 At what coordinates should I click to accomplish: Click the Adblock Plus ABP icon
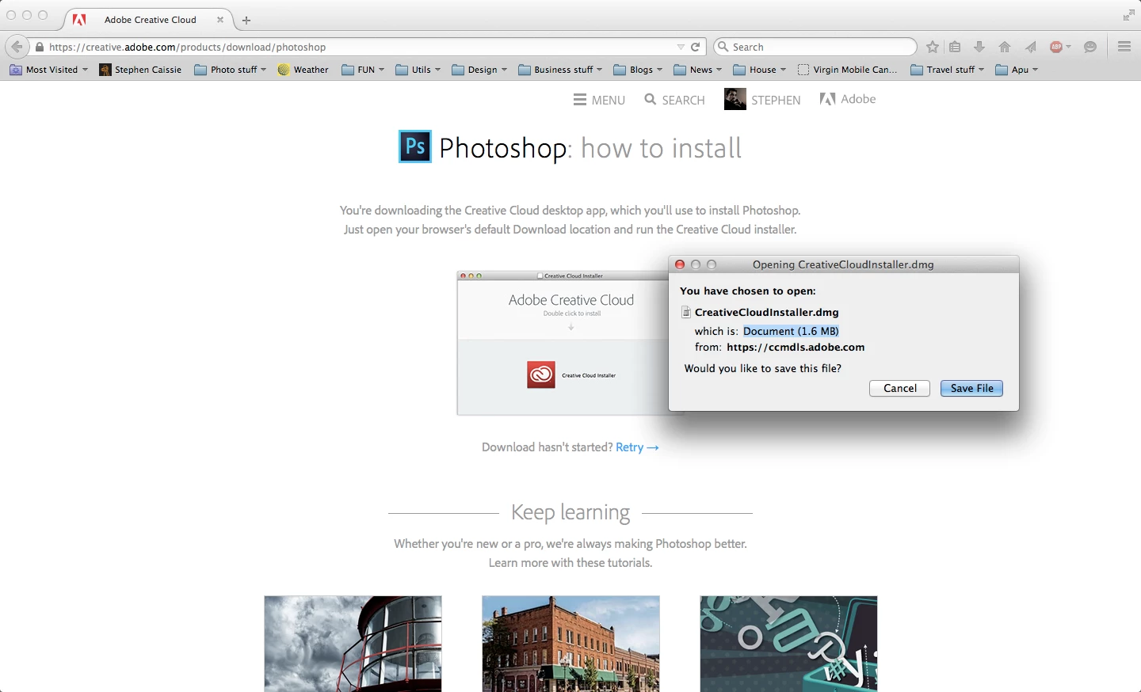point(1056,47)
